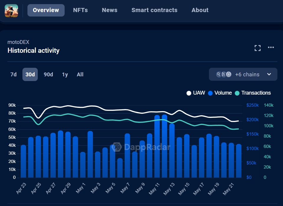Switch to the NFTs tab

(80, 10)
